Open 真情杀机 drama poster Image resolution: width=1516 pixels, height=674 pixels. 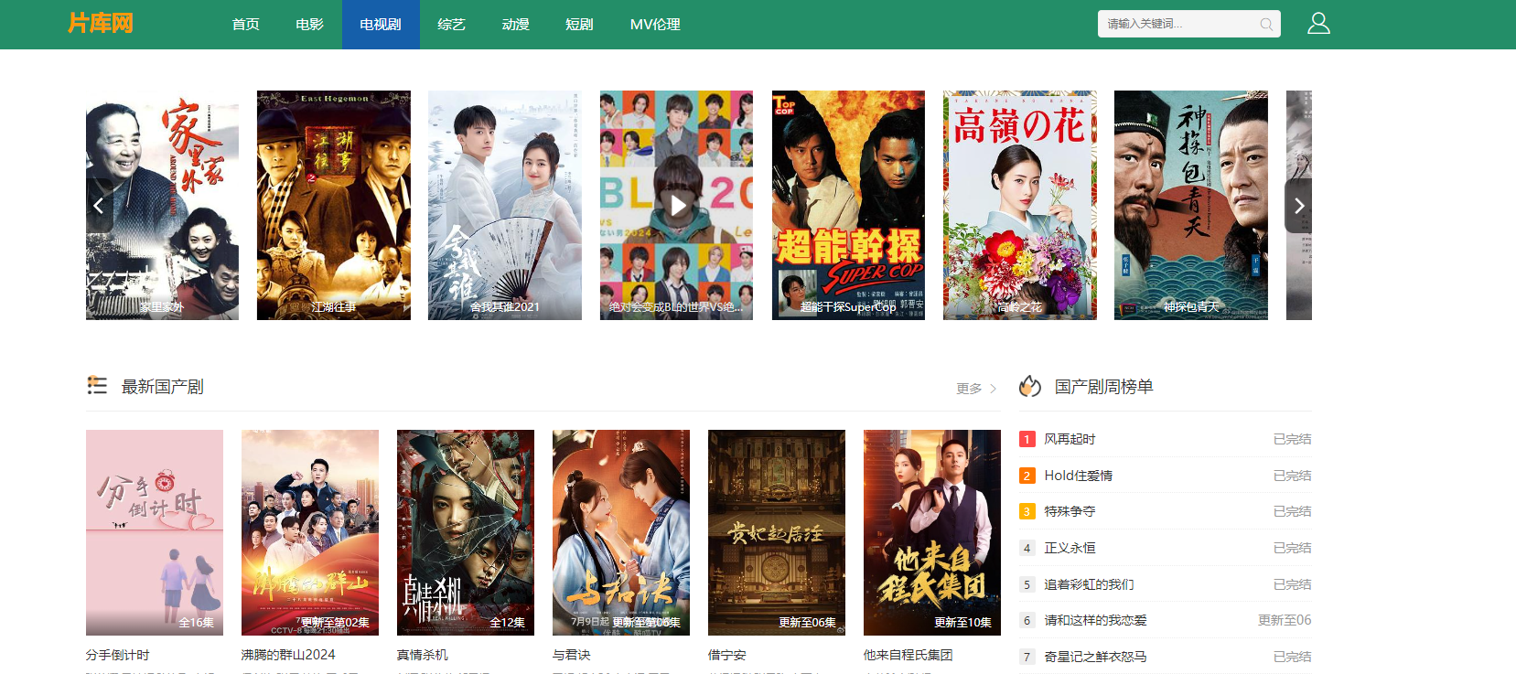coord(466,532)
